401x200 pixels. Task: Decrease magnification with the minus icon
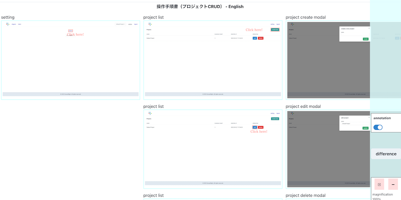click(x=393, y=184)
